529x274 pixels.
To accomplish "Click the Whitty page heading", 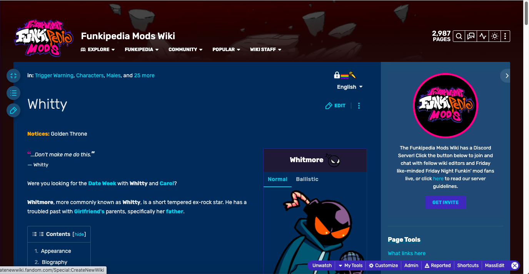I will [47, 104].
